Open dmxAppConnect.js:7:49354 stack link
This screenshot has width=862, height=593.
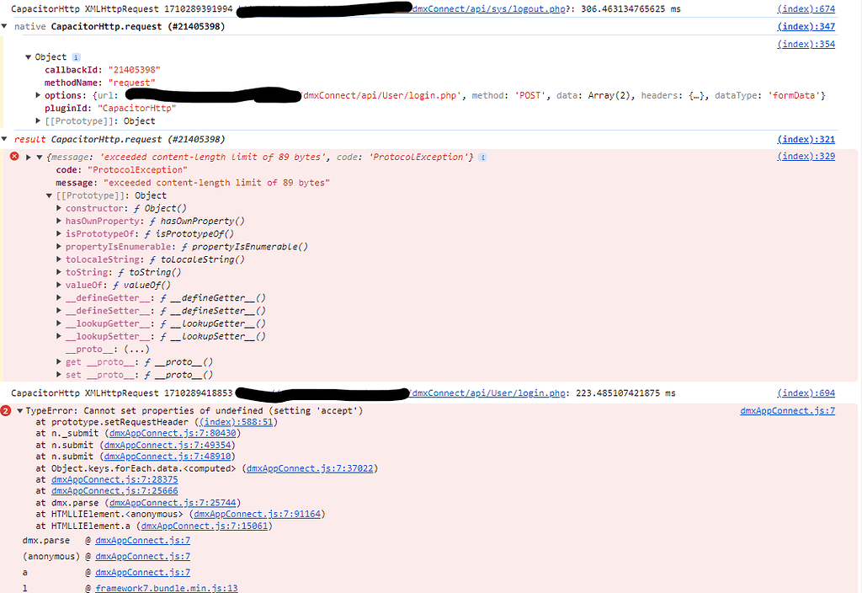pos(168,445)
